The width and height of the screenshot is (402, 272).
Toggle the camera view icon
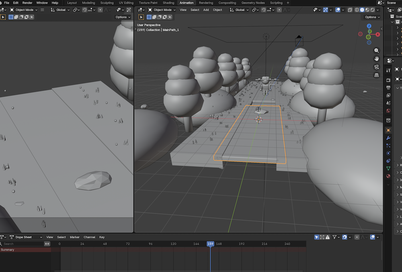tap(376, 67)
